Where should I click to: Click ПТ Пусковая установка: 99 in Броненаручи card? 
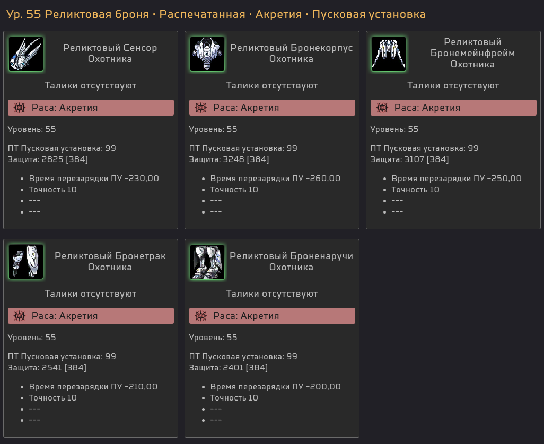(243, 356)
